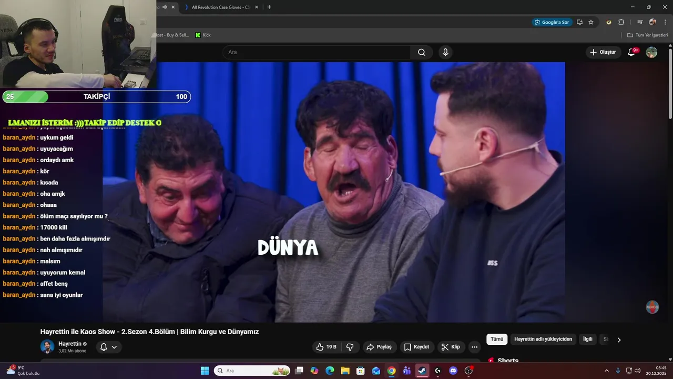Image resolution: width=673 pixels, height=379 pixels.
Task: Open the Hayrettin channel avatar
Action: pyautogui.click(x=47, y=347)
